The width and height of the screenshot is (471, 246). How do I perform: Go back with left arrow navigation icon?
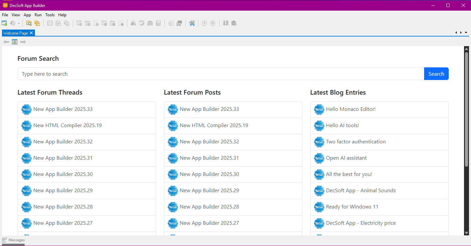pos(6,42)
